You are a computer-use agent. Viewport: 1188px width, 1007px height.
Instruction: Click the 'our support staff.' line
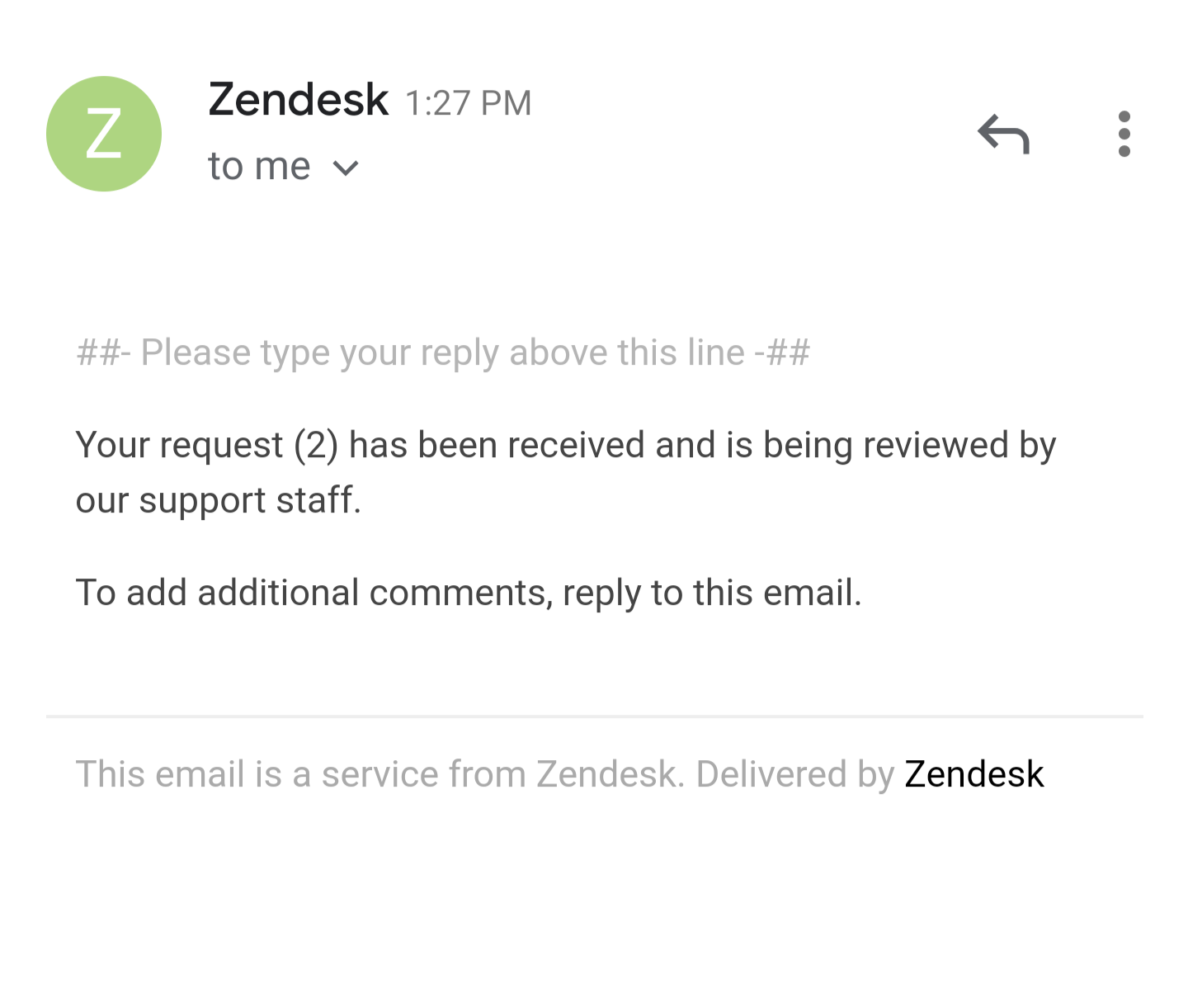coord(219,500)
